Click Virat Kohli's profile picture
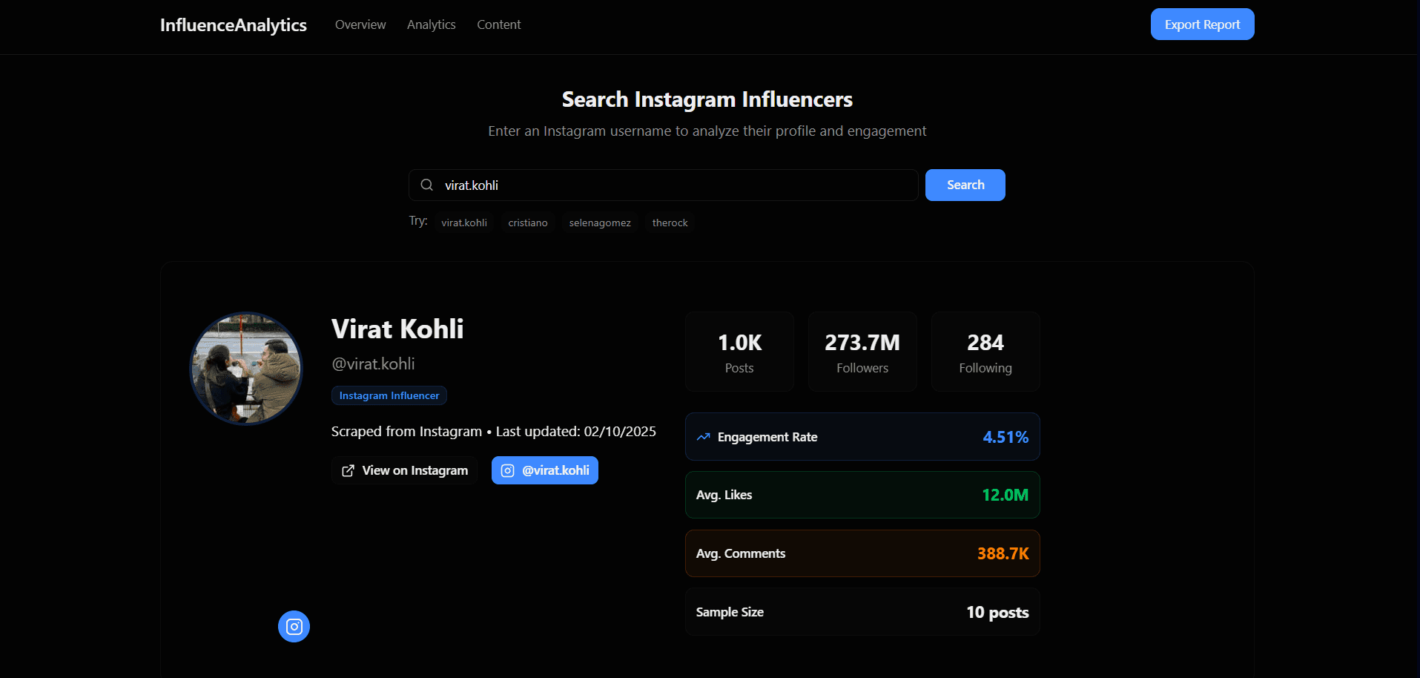 [x=246, y=369]
